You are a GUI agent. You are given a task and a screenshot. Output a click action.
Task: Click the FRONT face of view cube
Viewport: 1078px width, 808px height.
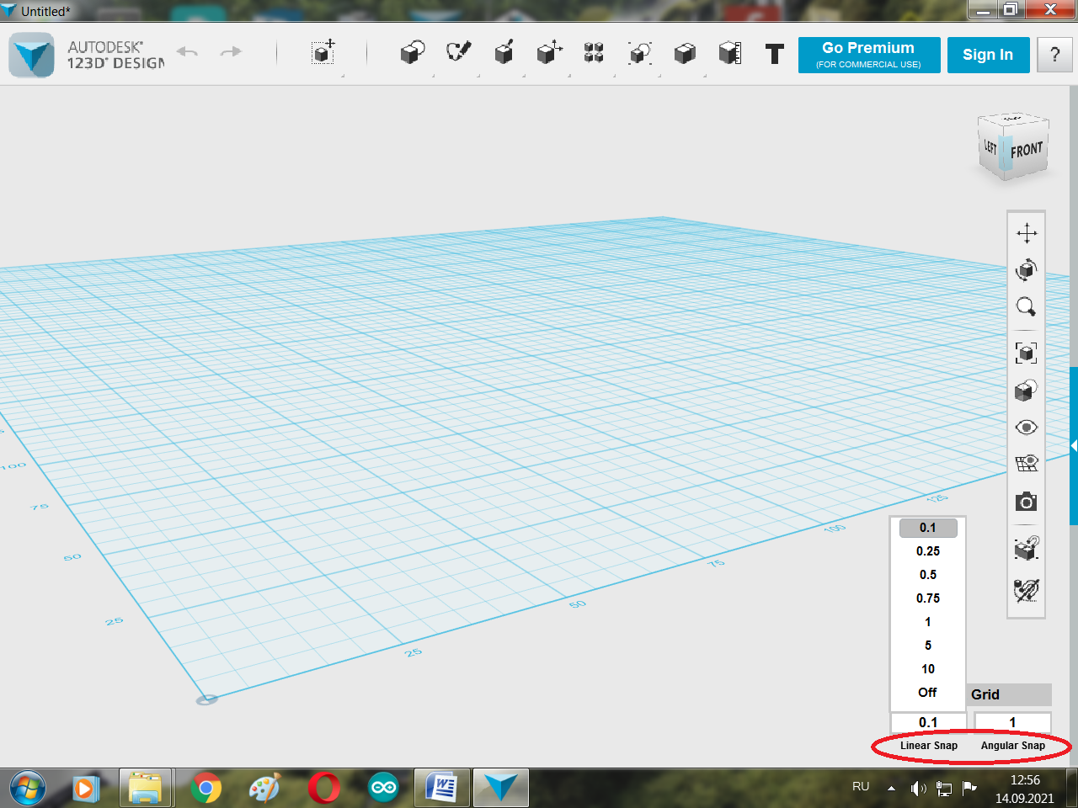[1027, 150]
